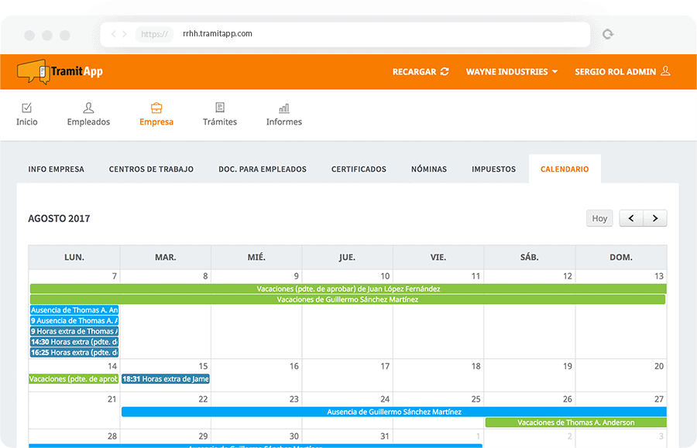Open Ausencia de Guillermo Sánchez Martínez event
The width and height of the screenshot is (697, 448).
pyautogui.click(x=394, y=412)
